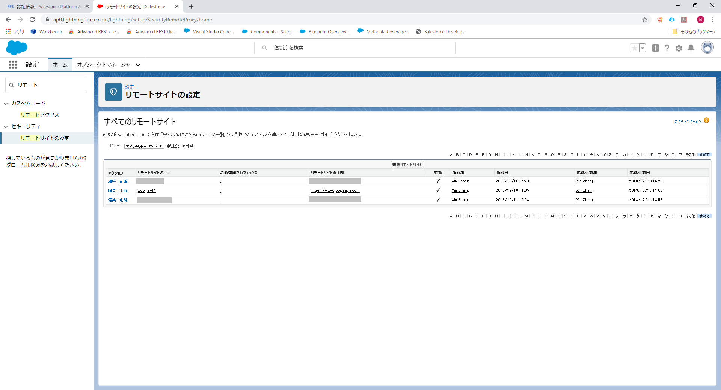Open the notifications bell icon
This screenshot has width=721, height=390.
tap(691, 48)
